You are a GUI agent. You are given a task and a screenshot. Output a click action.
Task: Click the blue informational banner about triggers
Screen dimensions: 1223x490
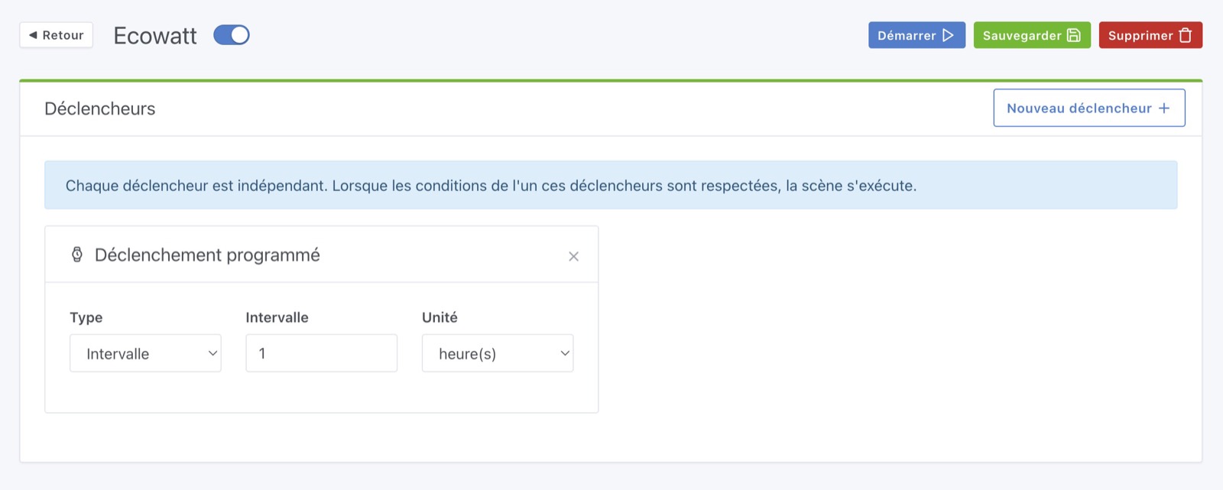[611, 185]
